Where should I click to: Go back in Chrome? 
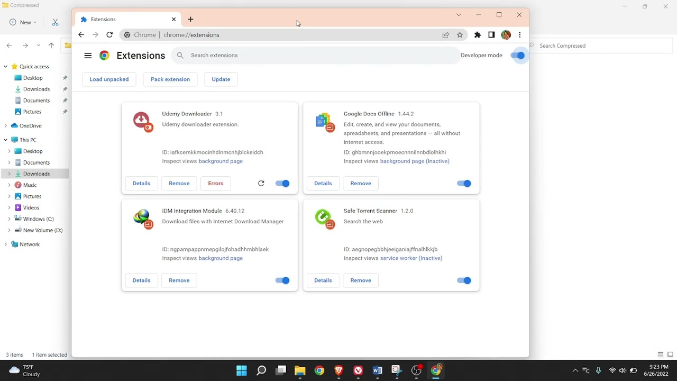point(81,35)
